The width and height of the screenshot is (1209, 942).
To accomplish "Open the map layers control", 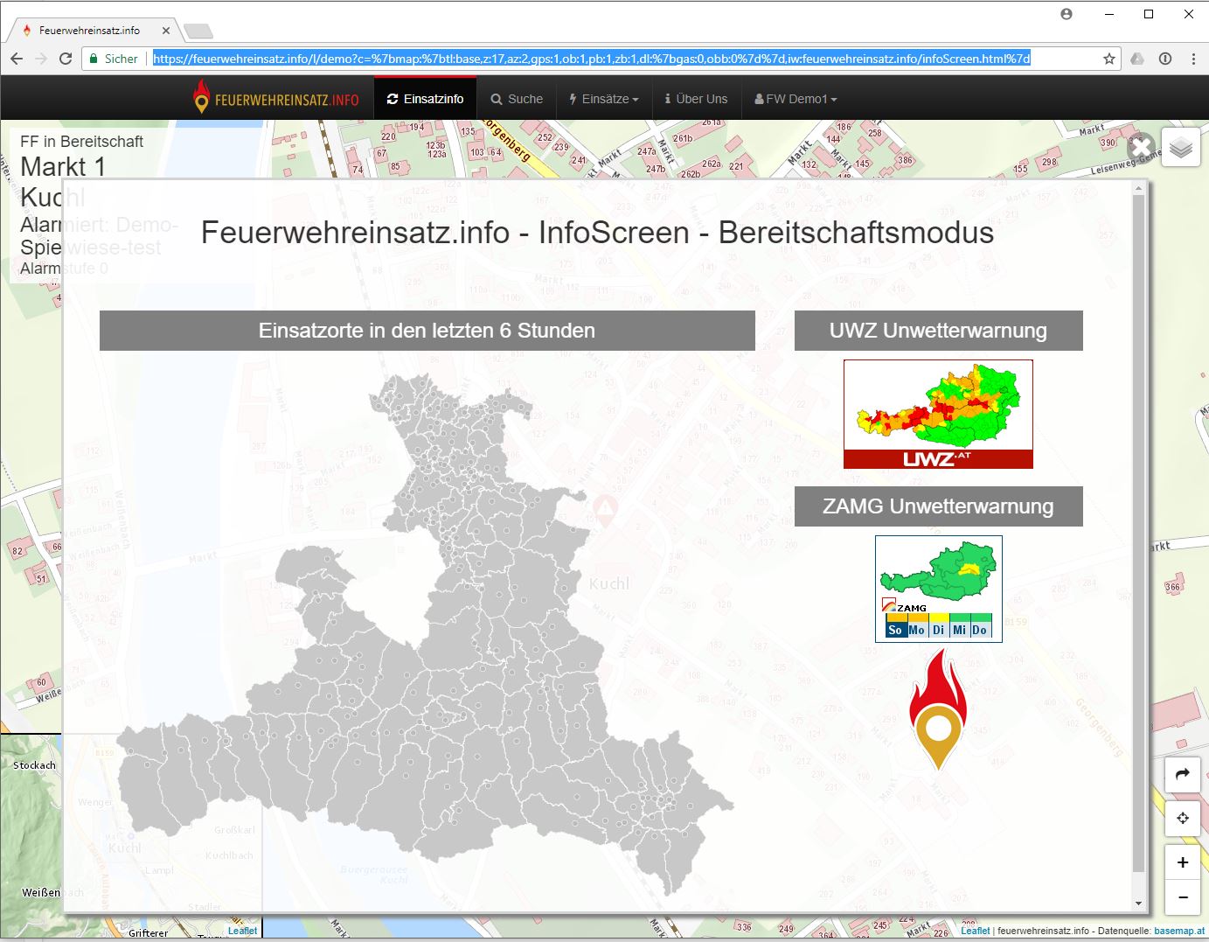I will (x=1181, y=147).
